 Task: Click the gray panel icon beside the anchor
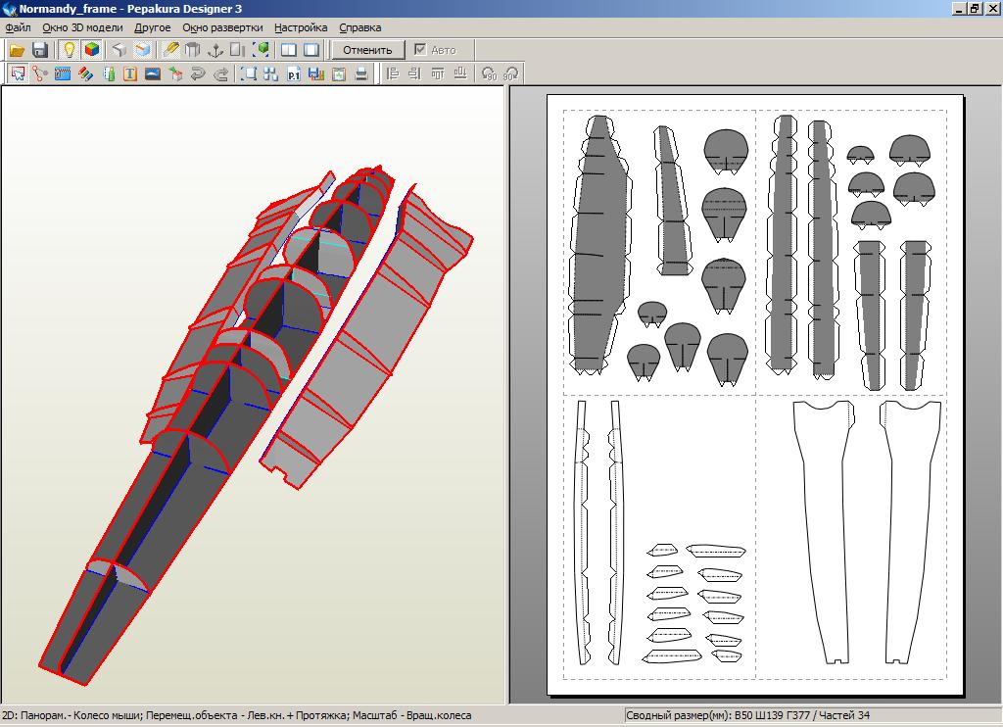(x=237, y=50)
